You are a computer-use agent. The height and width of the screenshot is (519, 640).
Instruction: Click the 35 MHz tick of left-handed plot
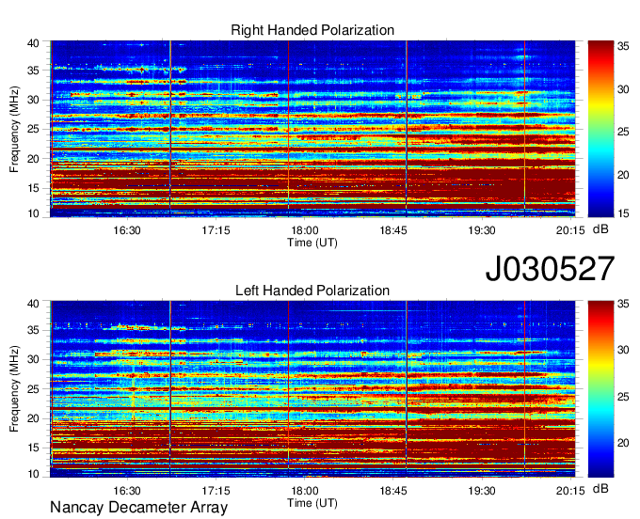[x=33, y=330]
